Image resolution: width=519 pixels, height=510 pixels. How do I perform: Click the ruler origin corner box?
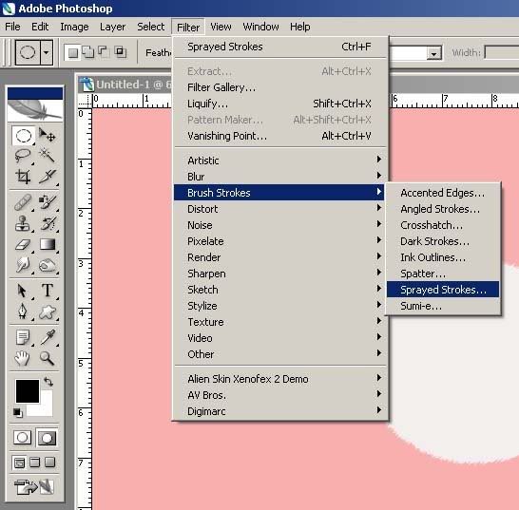tap(84, 102)
